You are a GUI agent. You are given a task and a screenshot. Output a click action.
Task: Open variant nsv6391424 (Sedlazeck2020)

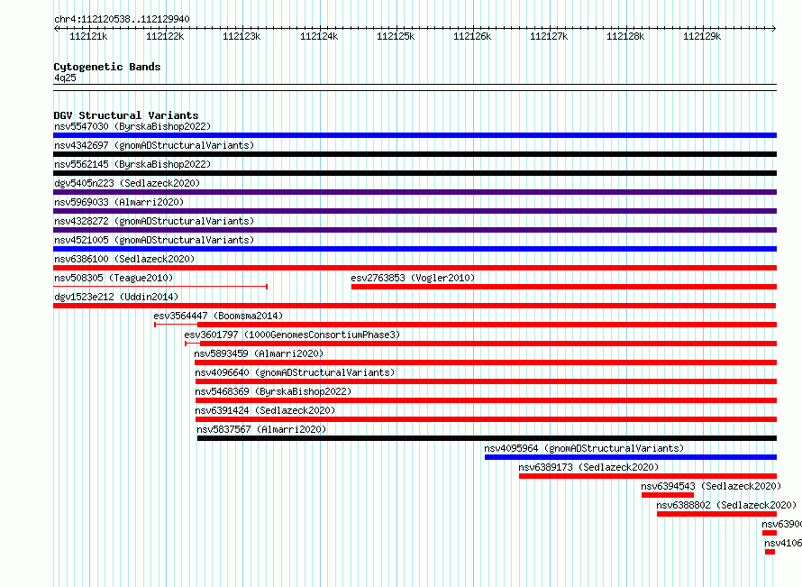pos(265,410)
